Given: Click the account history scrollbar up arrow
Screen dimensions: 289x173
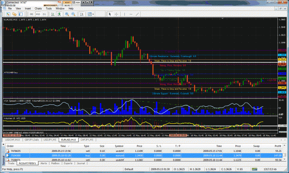Looking at the screenshot, I should 285,146.
